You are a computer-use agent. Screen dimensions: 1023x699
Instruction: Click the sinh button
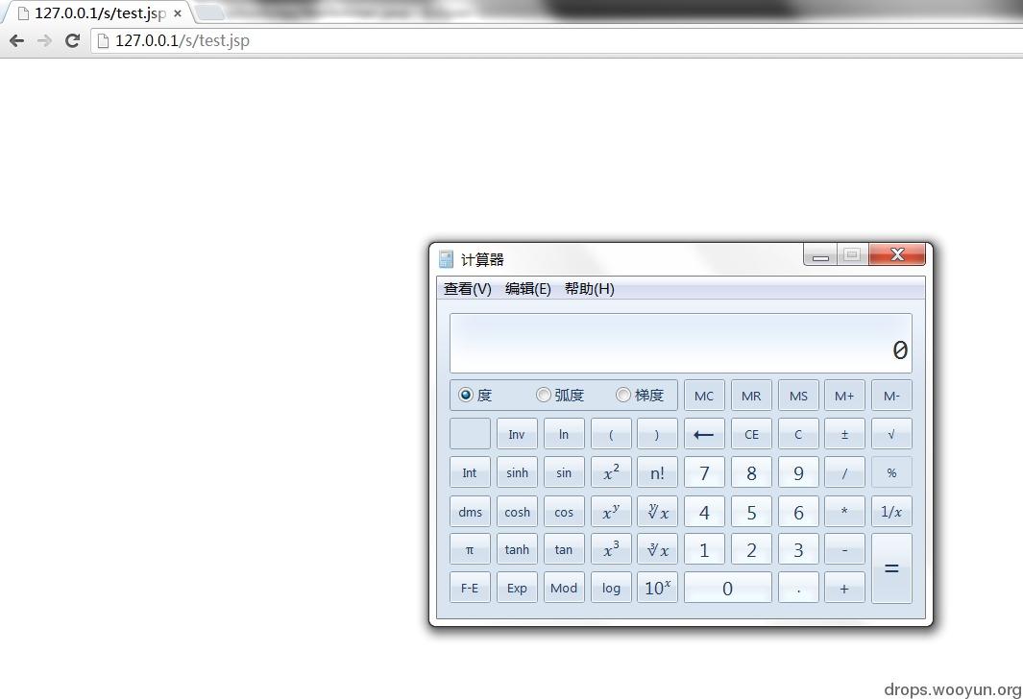click(517, 472)
